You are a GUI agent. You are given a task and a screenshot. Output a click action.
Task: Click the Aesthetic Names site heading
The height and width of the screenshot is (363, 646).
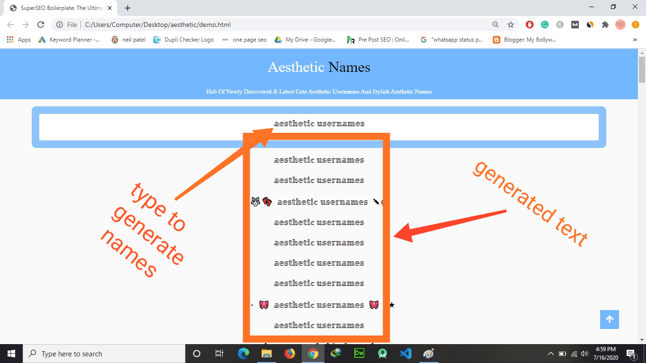319,67
